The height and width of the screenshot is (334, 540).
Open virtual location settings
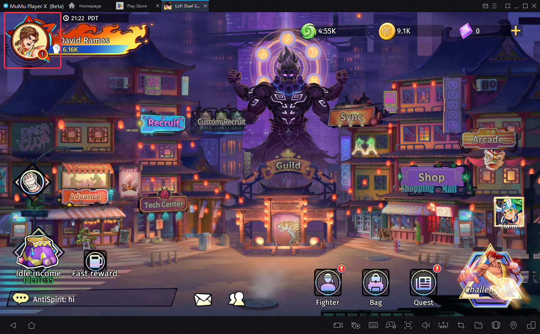point(513,325)
